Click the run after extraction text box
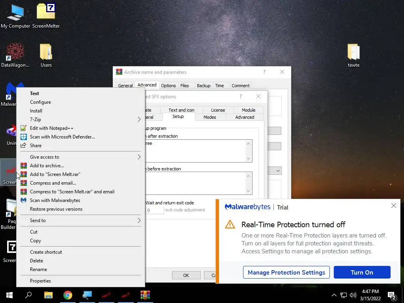Viewport: 404px width, 303px height. (198, 151)
